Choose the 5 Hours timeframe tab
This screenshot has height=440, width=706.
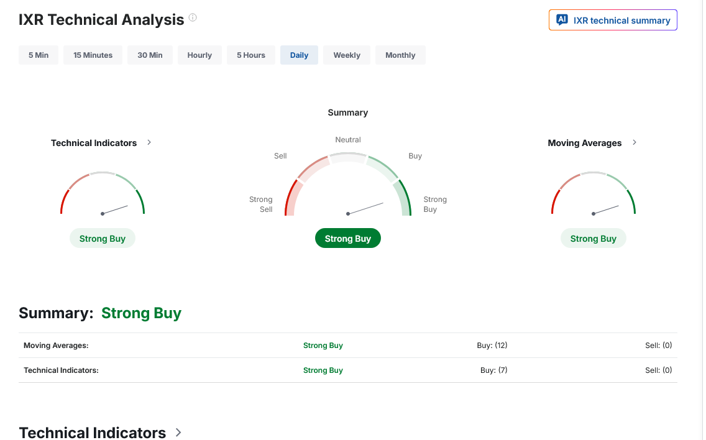[x=251, y=55]
